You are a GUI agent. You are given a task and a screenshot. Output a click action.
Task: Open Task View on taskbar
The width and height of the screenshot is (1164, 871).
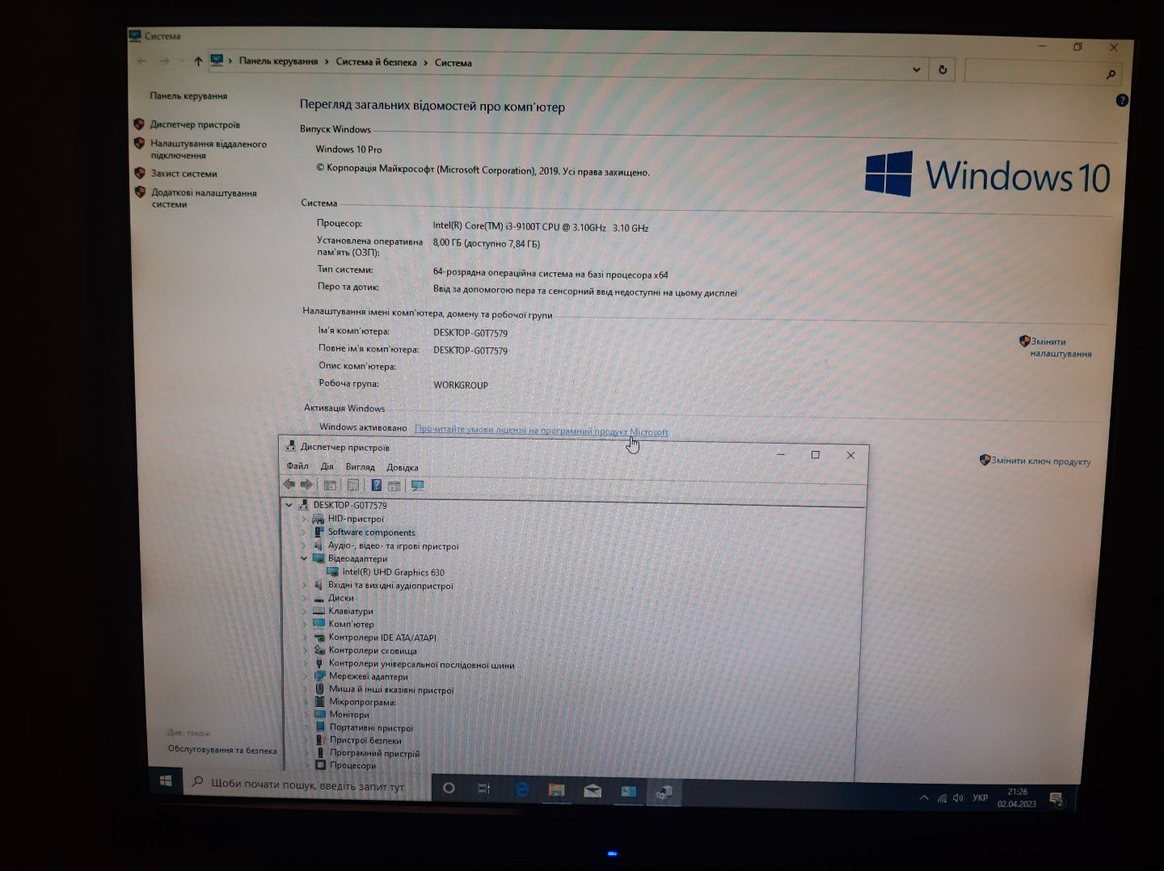click(484, 789)
